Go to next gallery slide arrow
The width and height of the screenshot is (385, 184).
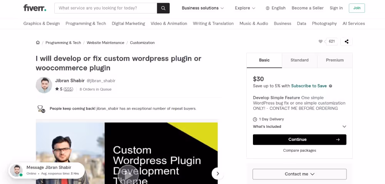tap(218, 174)
